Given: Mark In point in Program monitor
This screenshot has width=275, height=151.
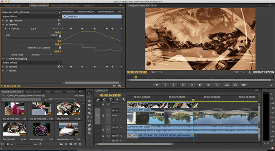Looking at the screenshot, I should (x=165, y=85).
